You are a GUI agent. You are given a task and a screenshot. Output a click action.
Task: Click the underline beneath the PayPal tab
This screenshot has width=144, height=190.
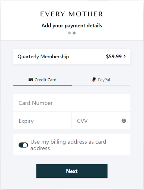tap(101, 85)
